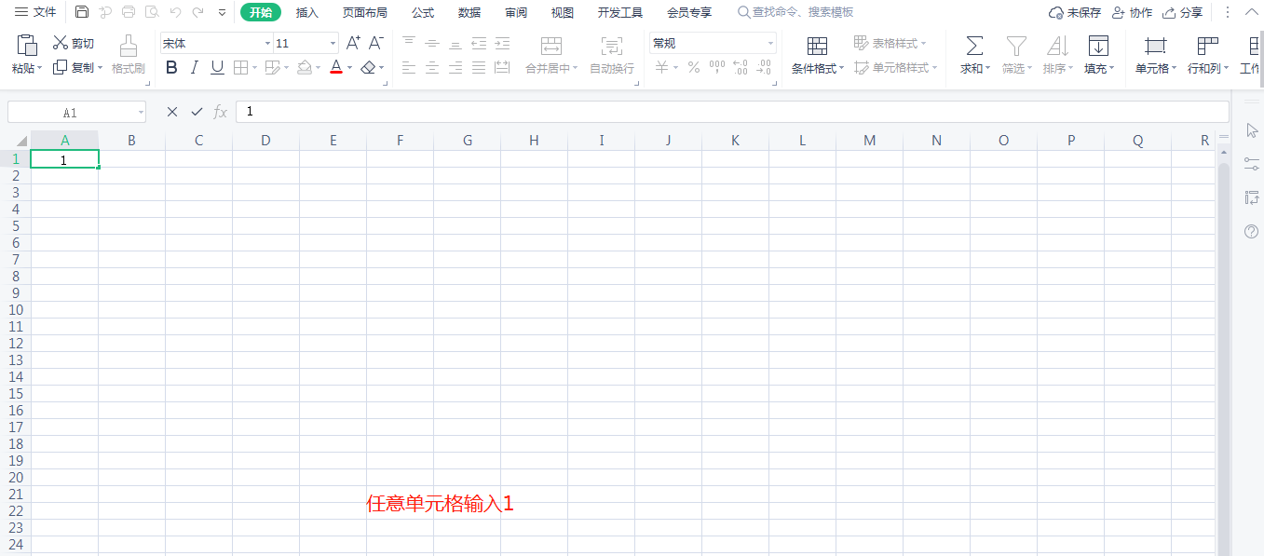Screen dimensions: 1264x556
Task: Click the red font color A button
Action: click(x=336, y=67)
